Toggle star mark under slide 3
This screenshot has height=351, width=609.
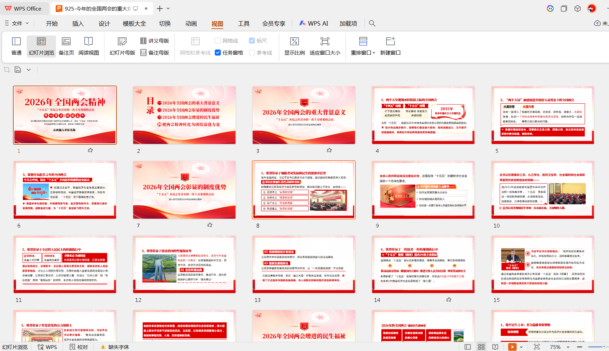[x=329, y=150]
